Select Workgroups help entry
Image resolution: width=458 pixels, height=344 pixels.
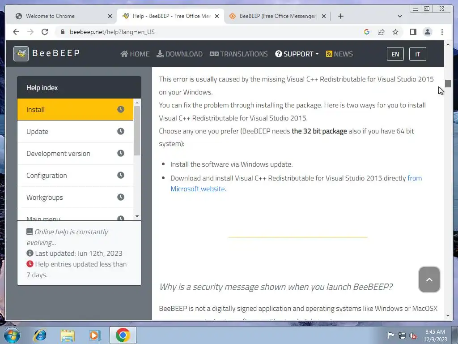(x=75, y=197)
